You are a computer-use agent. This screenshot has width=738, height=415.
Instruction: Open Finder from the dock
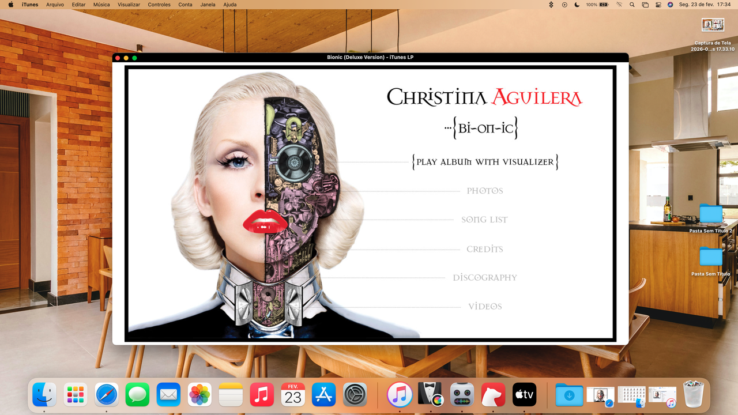pos(44,395)
